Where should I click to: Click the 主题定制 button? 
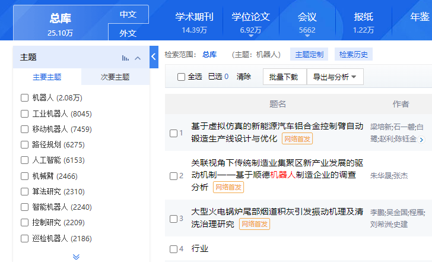pyautogui.click(x=309, y=54)
